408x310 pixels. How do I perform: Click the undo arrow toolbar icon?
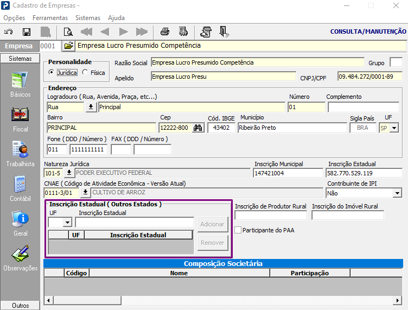(x=9, y=31)
